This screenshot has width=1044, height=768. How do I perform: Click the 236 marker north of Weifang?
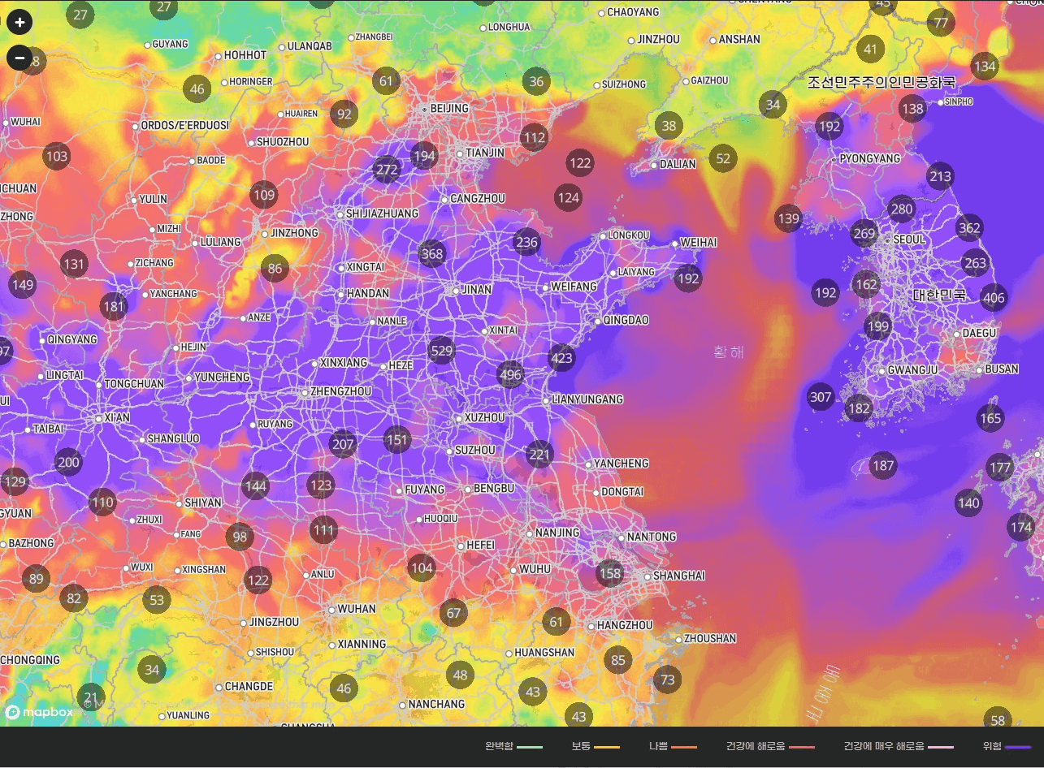[526, 241]
